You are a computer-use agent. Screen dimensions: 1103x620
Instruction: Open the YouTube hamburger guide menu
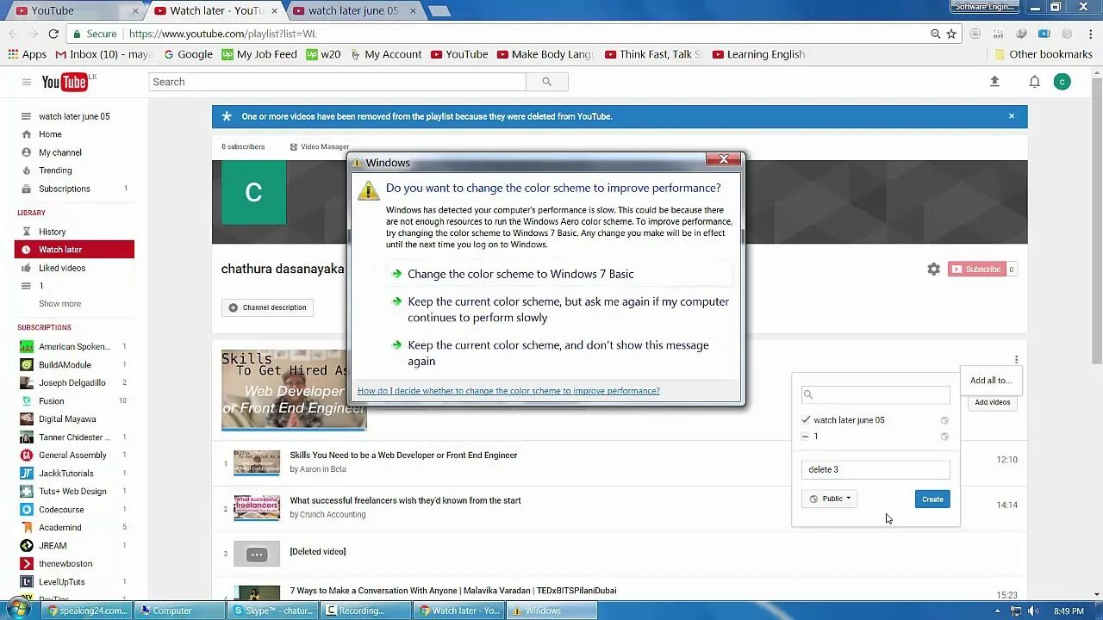coord(27,82)
